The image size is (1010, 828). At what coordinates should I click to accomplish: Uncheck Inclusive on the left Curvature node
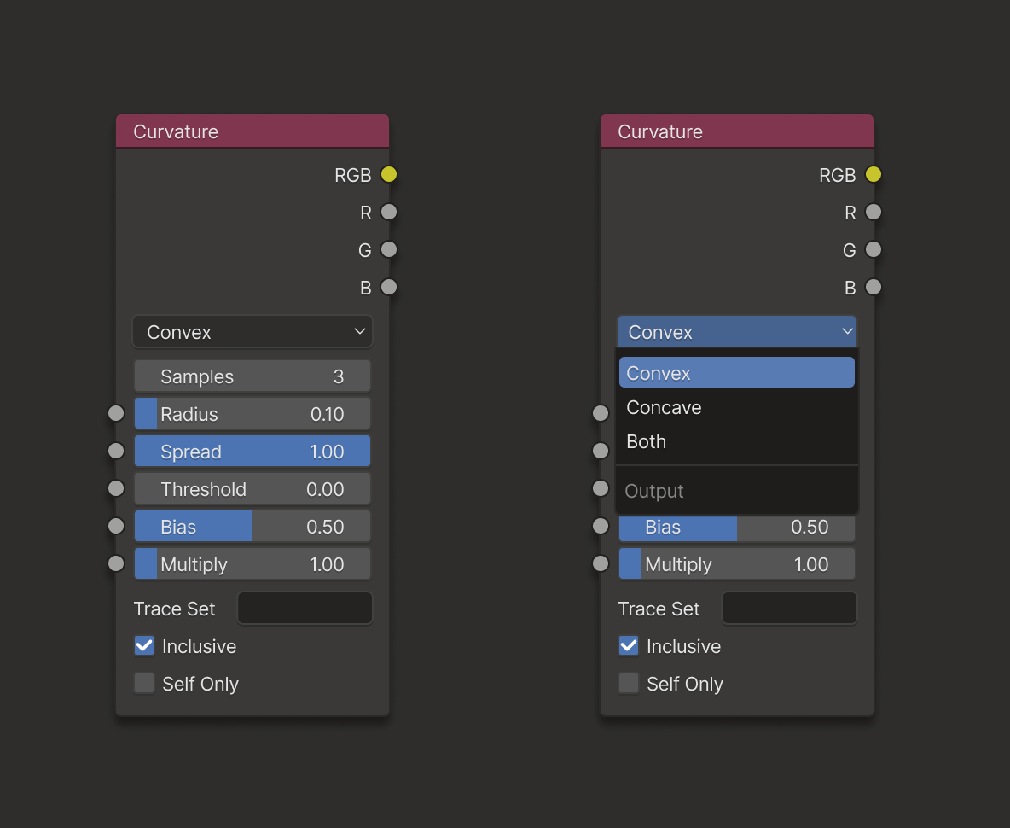(x=144, y=646)
